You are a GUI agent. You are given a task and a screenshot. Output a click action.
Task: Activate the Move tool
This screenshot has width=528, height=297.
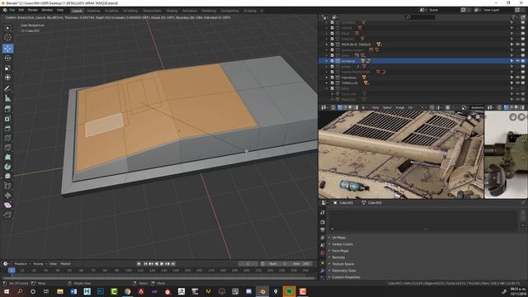click(7, 49)
